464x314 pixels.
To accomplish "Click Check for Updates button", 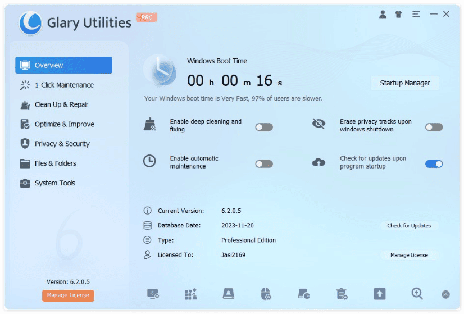I will coord(409,226).
